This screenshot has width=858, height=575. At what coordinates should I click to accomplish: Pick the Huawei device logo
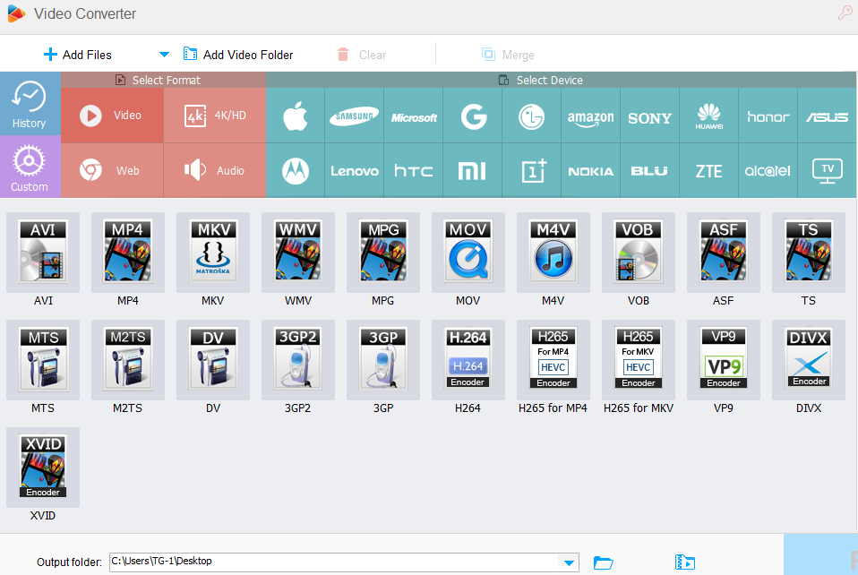(x=708, y=116)
